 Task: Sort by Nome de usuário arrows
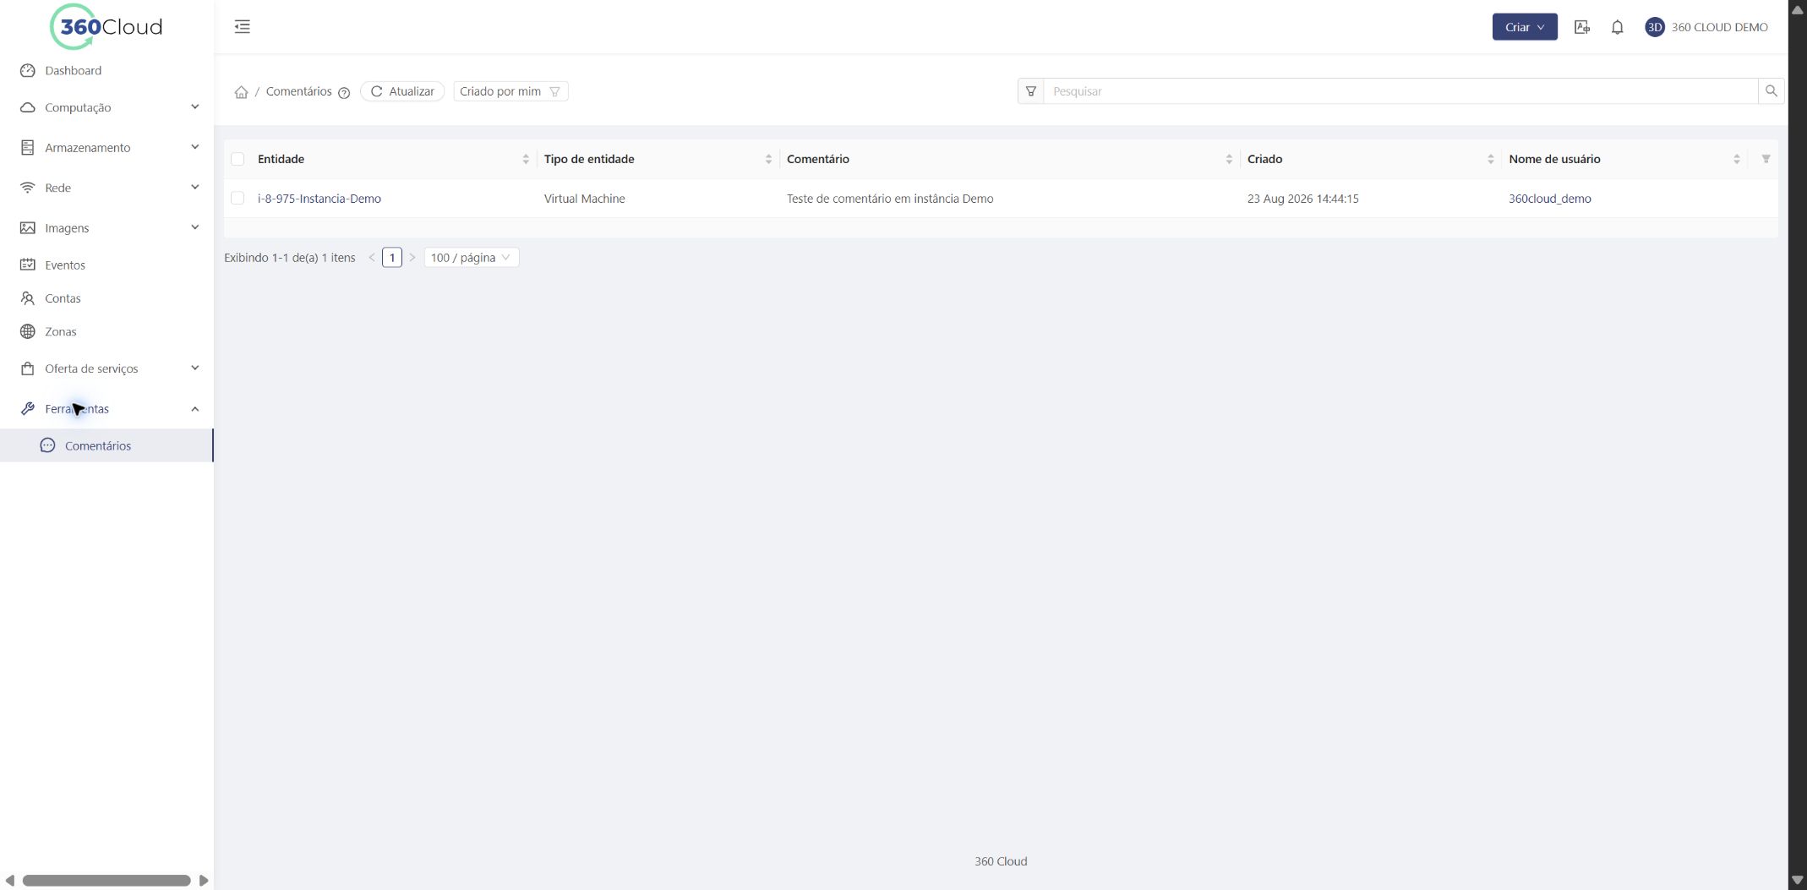point(1736,159)
